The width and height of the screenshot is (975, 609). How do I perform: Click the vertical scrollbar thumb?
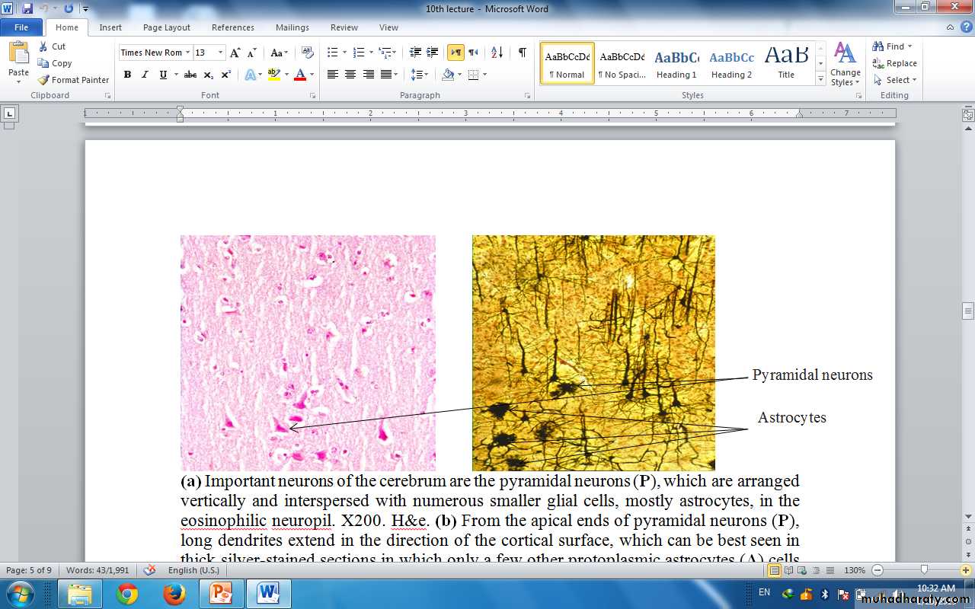[968, 311]
